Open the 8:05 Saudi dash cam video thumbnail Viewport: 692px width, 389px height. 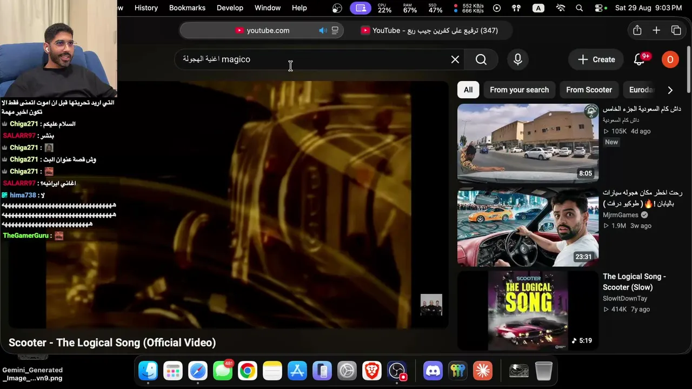[x=528, y=143]
